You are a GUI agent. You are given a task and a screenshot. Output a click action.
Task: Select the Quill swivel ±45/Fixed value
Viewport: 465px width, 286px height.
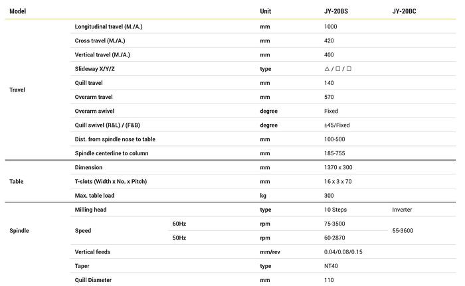[337, 125]
